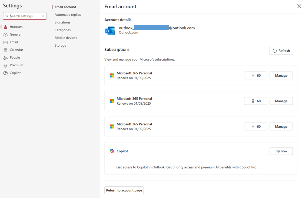Select Mobile devices from the menu
302x198 pixels.
click(x=66, y=37)
